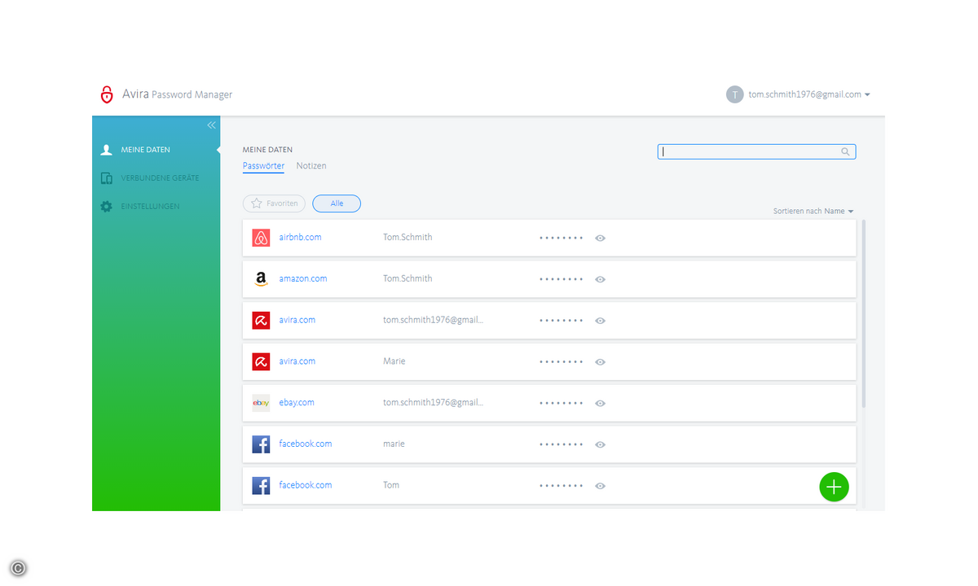
Task: Click the Avira red padlock logo
Action: click(107, 94)
